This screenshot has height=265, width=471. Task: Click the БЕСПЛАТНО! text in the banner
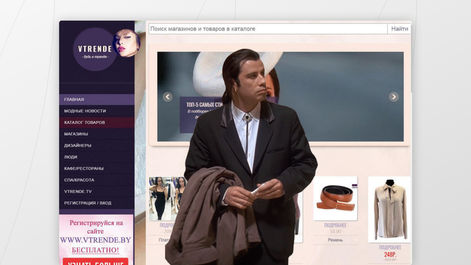95,250
